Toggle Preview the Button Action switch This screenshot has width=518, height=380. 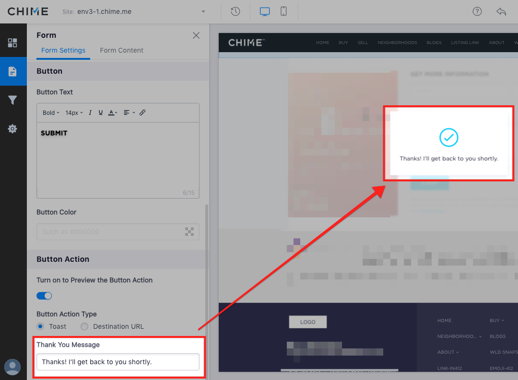point(44,296)
